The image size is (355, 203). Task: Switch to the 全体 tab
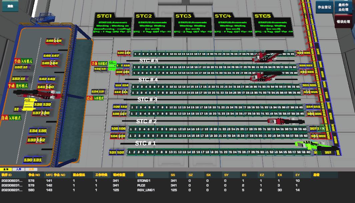pyautogui.click(x=6, y=169)
